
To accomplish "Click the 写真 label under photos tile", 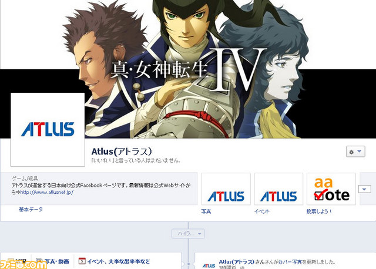I will tap(206, 211).
